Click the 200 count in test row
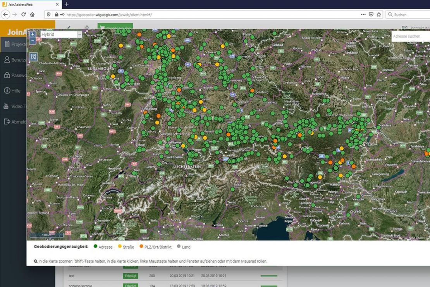This screenshot has height=287, width=430. 152,276
